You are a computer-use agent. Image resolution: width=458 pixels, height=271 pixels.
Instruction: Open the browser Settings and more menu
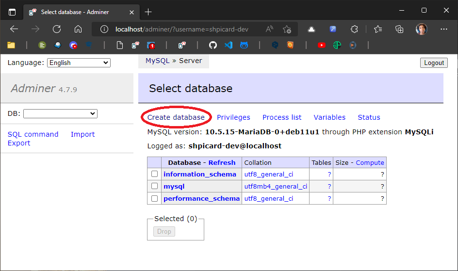coord(443,29)
